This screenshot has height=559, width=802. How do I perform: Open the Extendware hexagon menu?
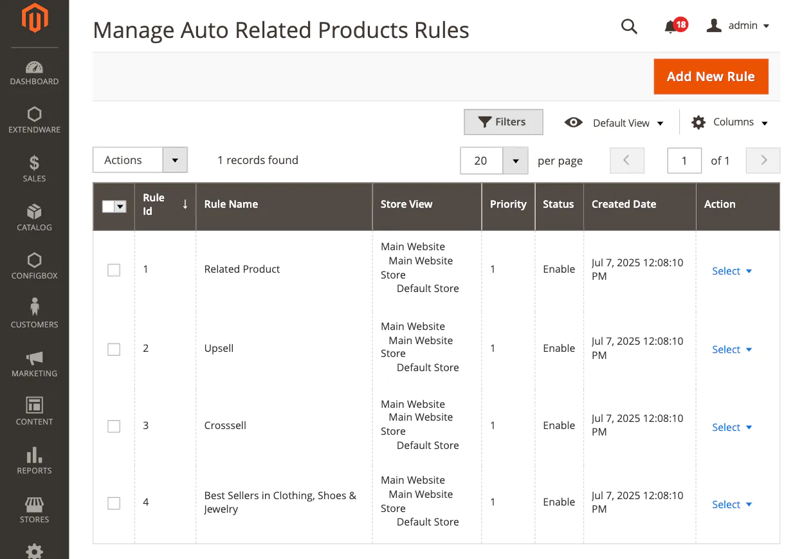pyautogui.click(x=34, y=121)
